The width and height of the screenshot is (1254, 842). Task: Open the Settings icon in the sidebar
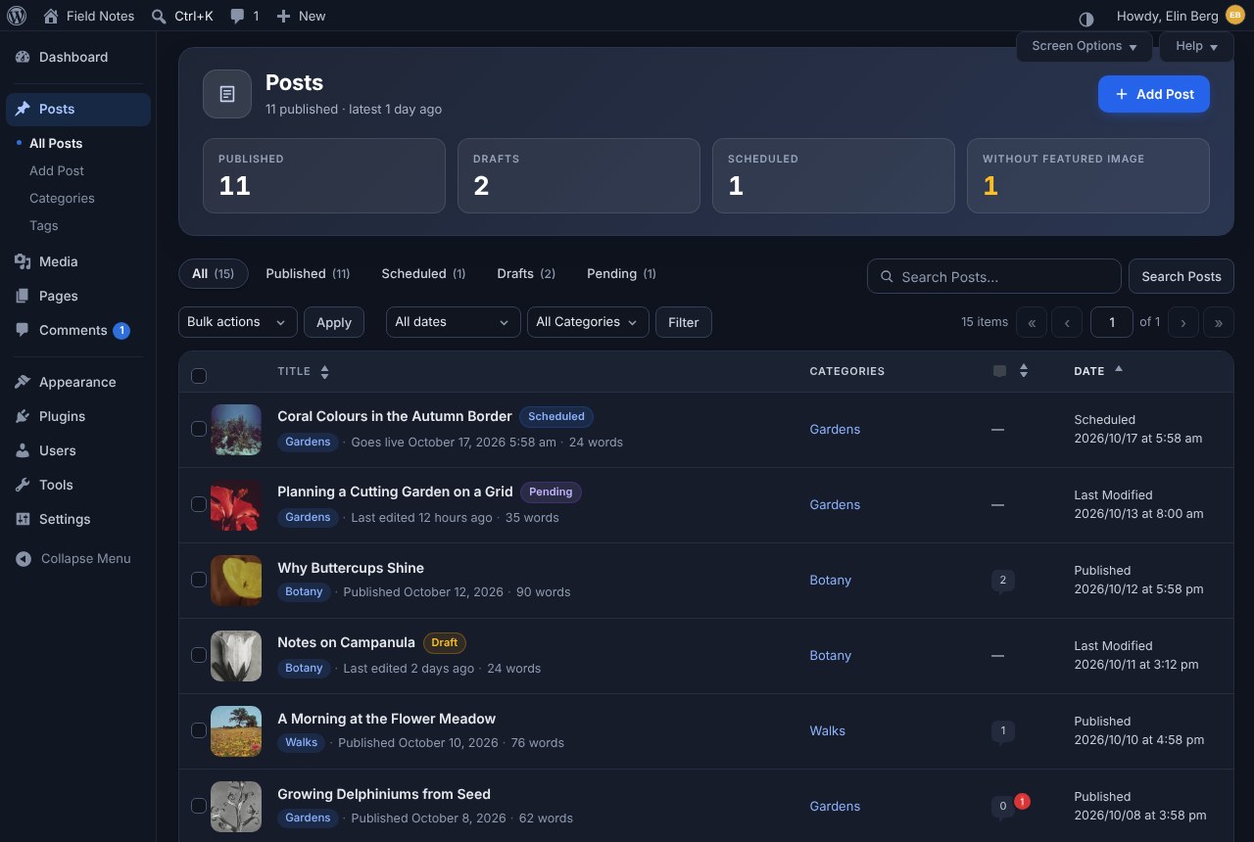point(23,519)
